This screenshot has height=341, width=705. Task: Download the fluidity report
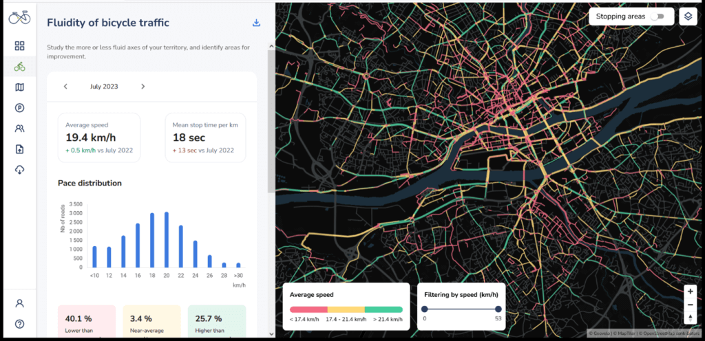[256, 23]
